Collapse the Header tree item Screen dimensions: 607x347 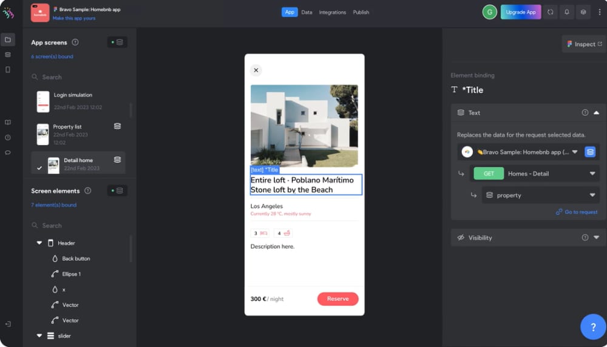(x=39, y=243)
